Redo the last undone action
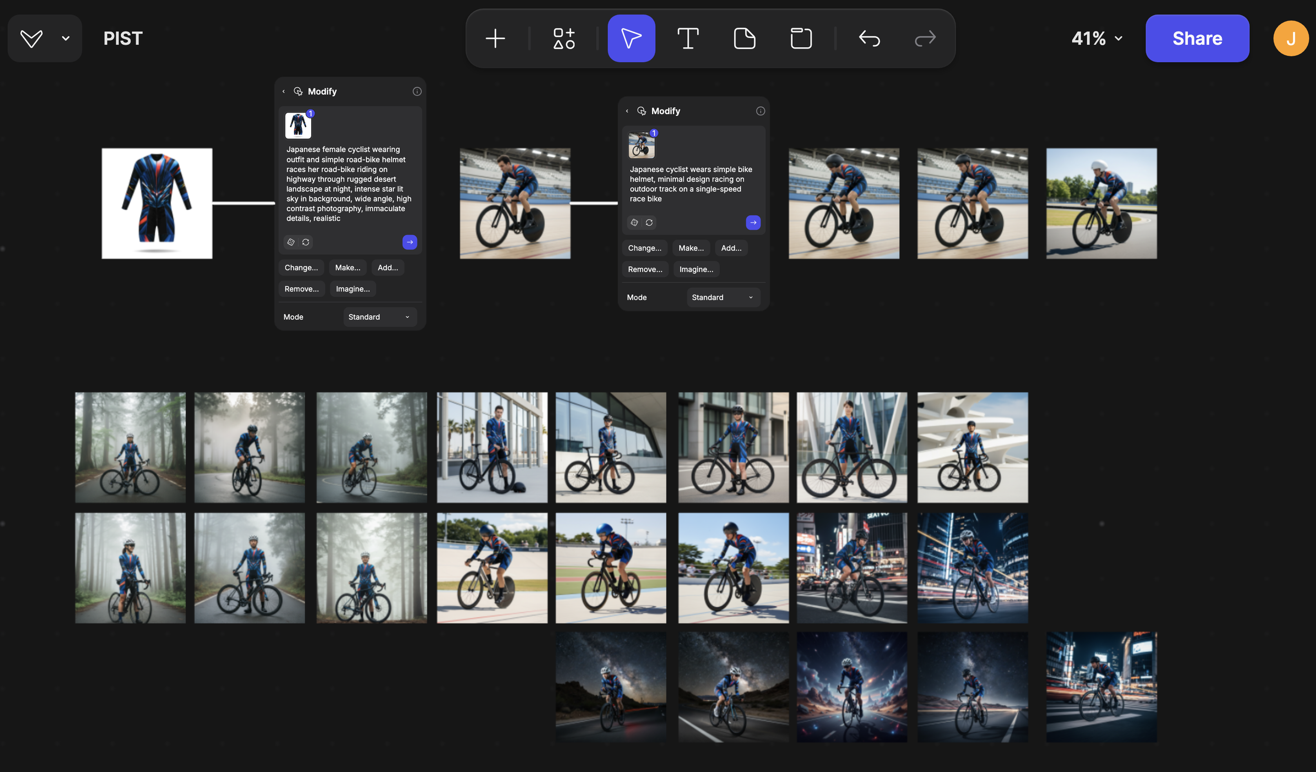This screenshot has width=1316, height=772. point(925,38)
